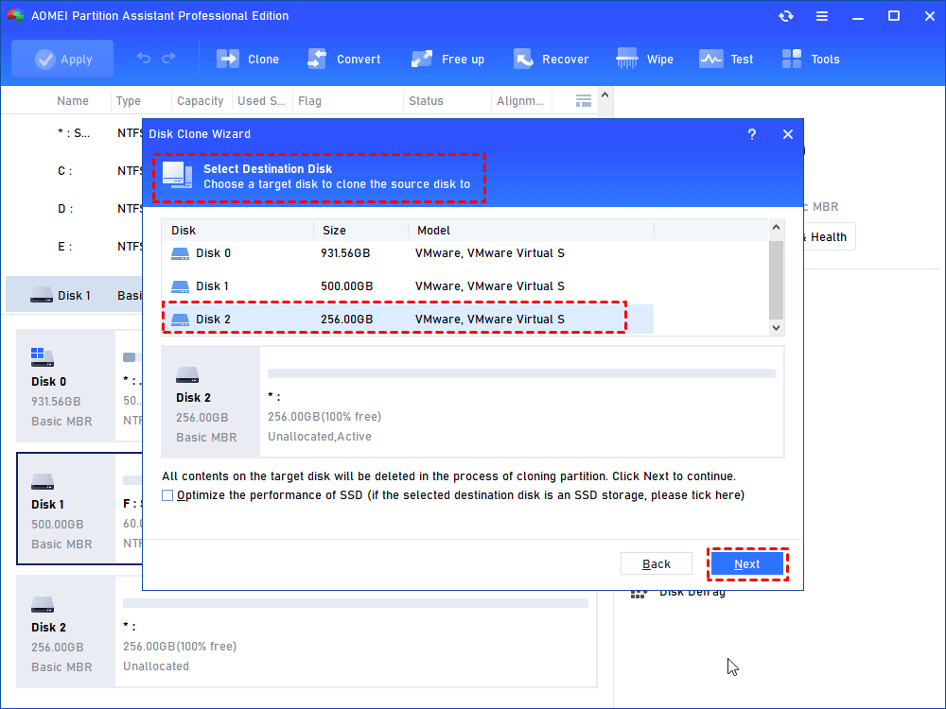Click the Status column header
Image resolution: width=946 pixels, height=709 pixels.
(x=426, y=101)
